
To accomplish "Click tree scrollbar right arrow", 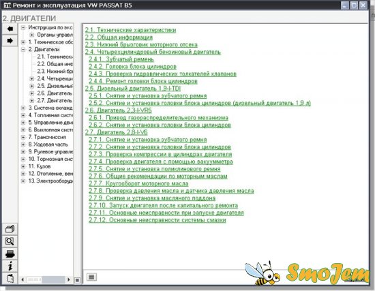I will [x=69, y=279].
